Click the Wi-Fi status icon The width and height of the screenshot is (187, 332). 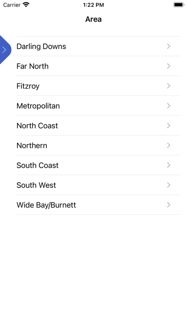26,5
